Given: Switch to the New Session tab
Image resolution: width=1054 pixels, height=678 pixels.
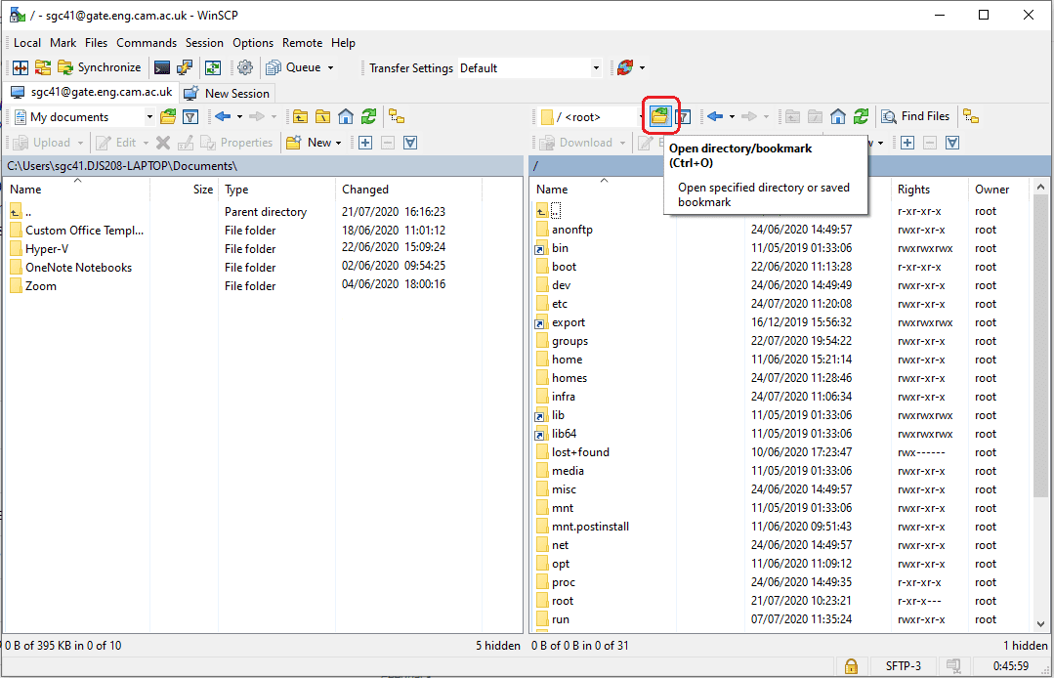Looking at the screenshot, I should click(227, 93).
